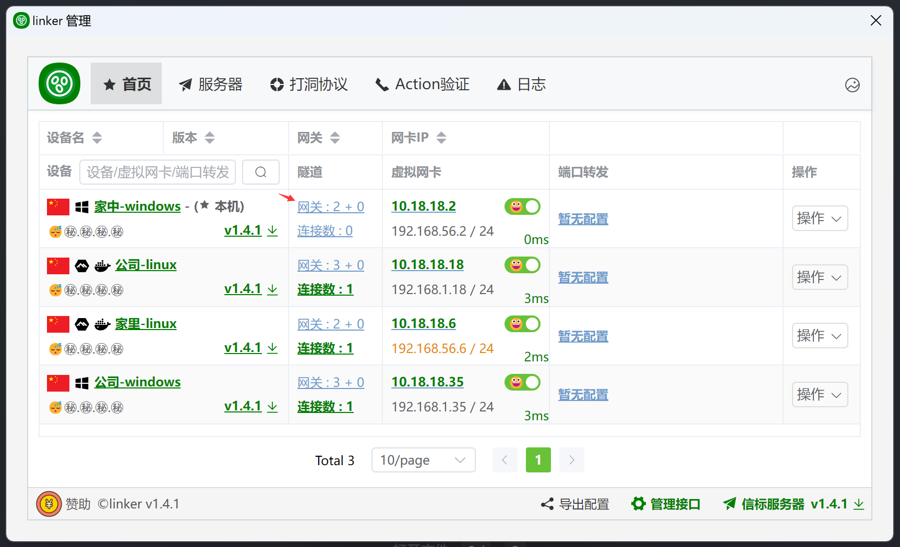Open the 操作 dropdown for 家中-windows
900x547 pixels.
(x=820, y=218)
